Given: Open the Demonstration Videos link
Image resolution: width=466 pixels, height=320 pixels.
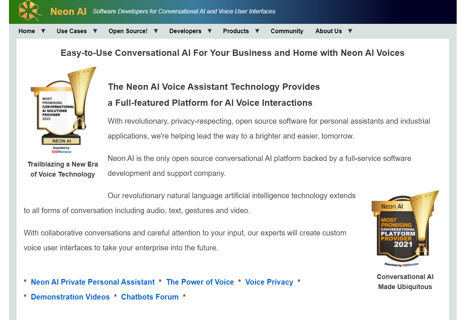Looking at the screenshot, I should tap(70, 297).
